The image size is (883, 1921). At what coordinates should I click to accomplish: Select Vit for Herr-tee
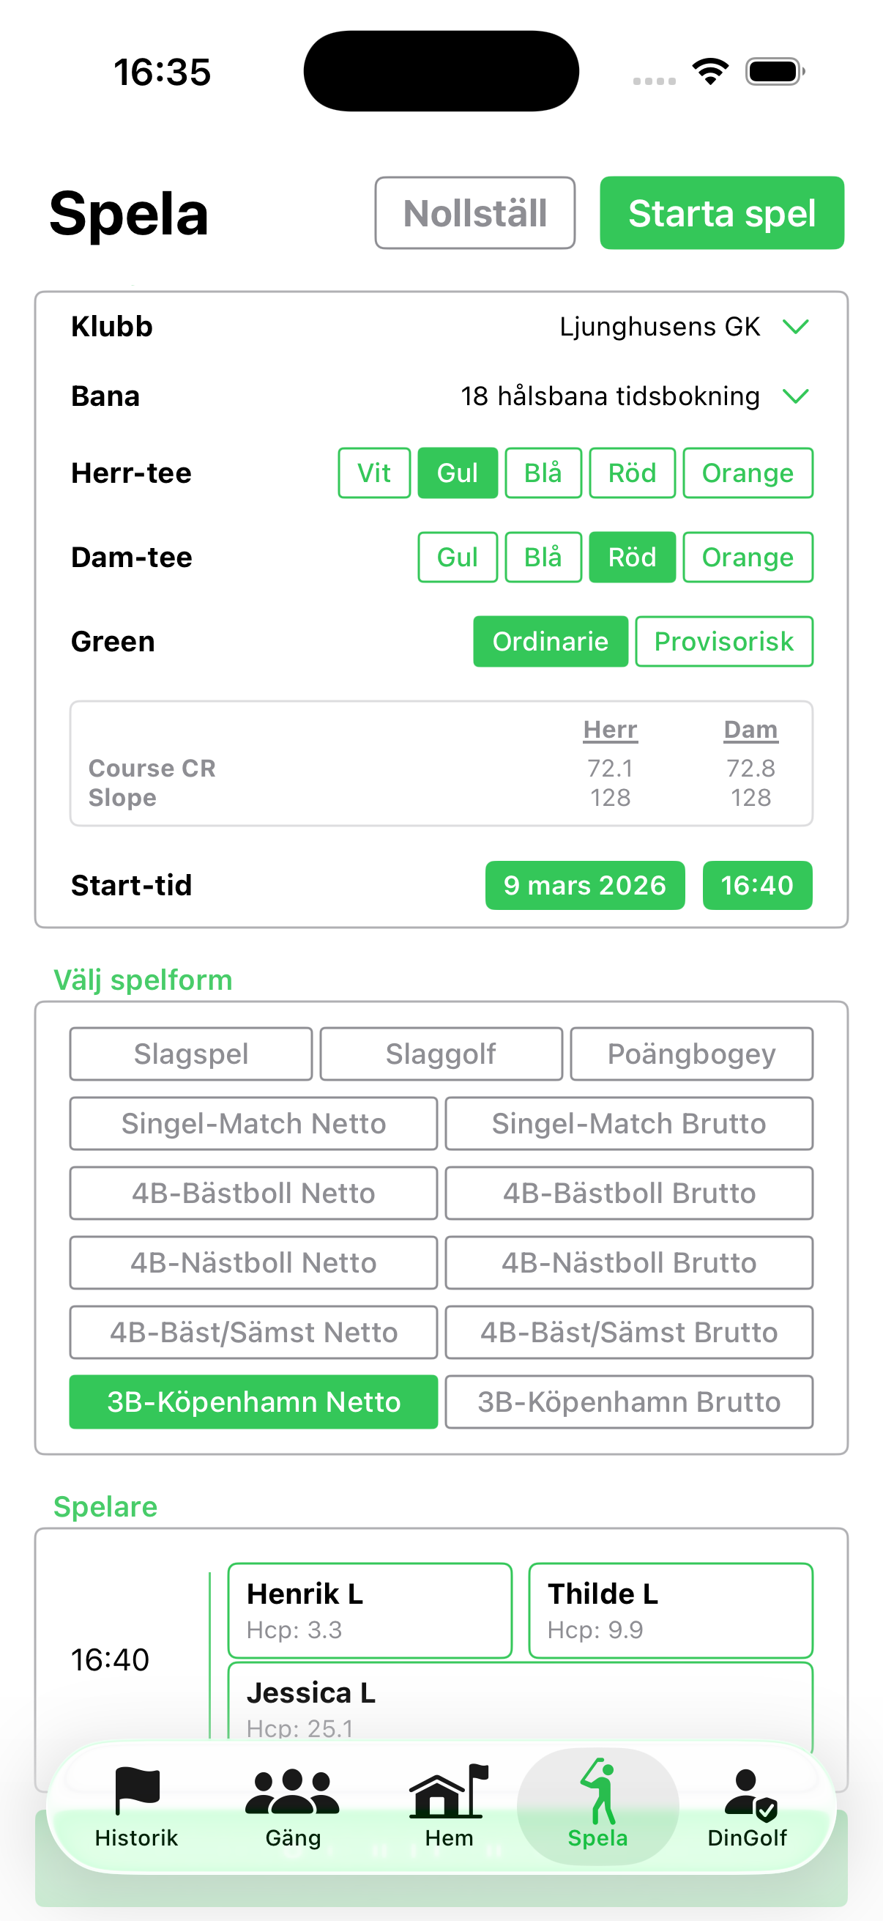374,473
